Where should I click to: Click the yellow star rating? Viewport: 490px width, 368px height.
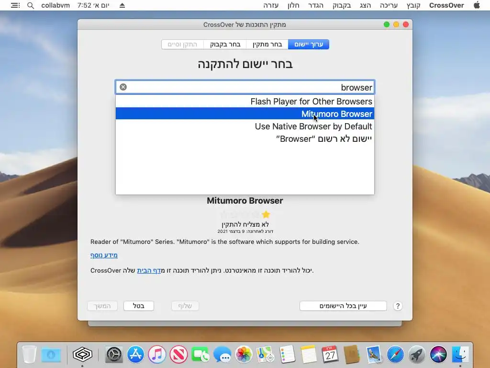tap(266, 215)
